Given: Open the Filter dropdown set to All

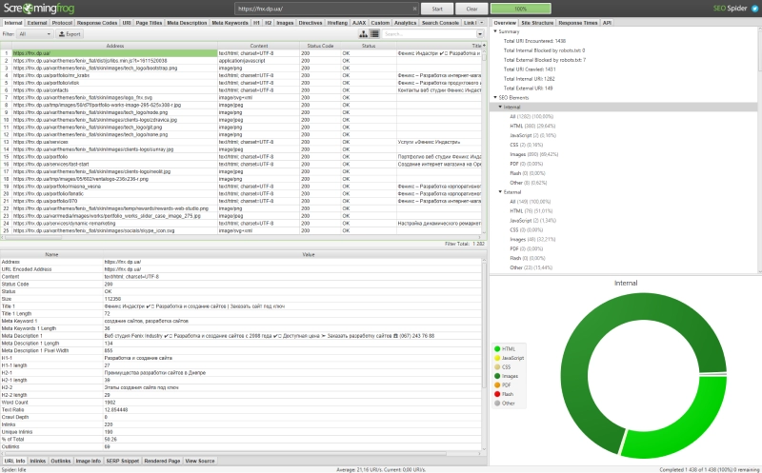Looking at the screenshot, I should click(39, 33).
